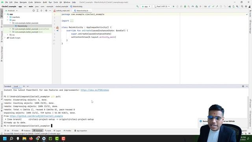Click the account avatar icon in toolbar

250,6
